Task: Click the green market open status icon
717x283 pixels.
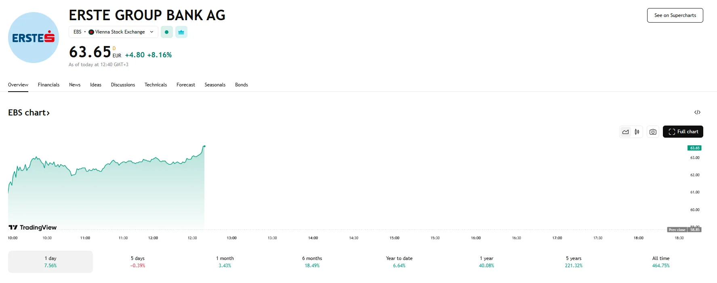Action: point(166,32)
